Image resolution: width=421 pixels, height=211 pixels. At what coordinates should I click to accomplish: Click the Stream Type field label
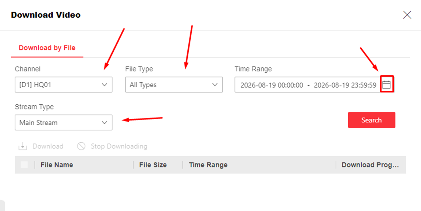point(34,107)
